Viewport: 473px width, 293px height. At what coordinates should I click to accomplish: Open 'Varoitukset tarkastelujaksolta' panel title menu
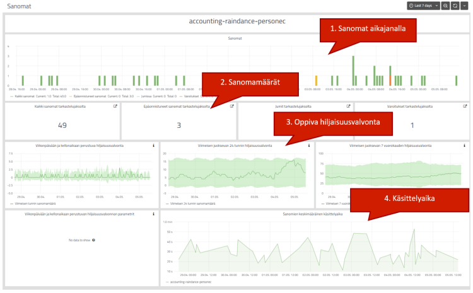pos(410,106)
